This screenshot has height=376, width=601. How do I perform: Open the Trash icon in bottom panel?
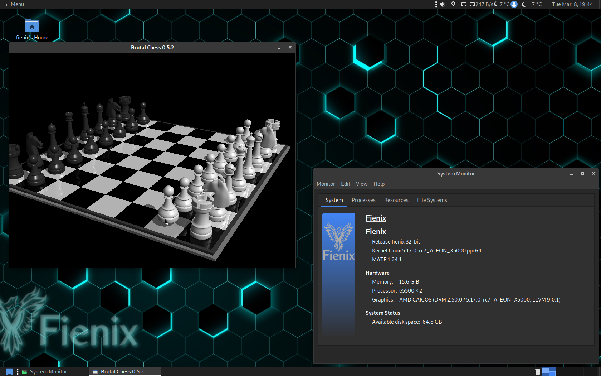537,372
